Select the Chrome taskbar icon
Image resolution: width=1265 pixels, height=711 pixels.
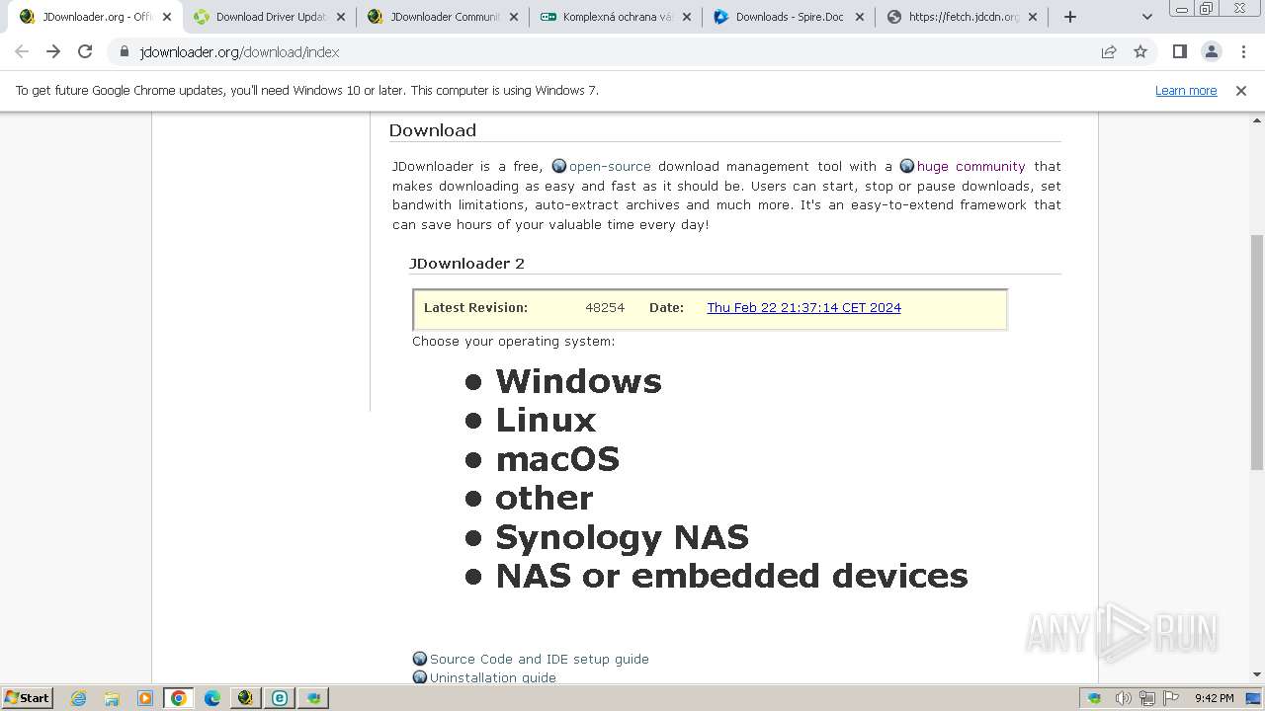point(178,698)
